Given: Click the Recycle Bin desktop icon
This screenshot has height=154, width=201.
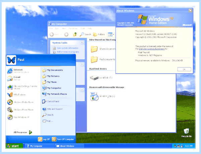Looking at the screenshot, I should (186, 132).
